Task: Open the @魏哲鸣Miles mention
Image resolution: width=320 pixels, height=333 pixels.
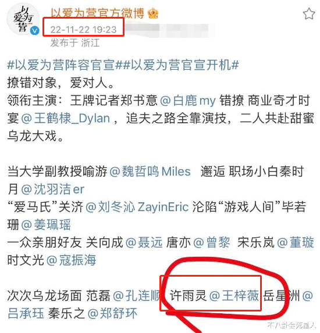Action: (150, 171)
